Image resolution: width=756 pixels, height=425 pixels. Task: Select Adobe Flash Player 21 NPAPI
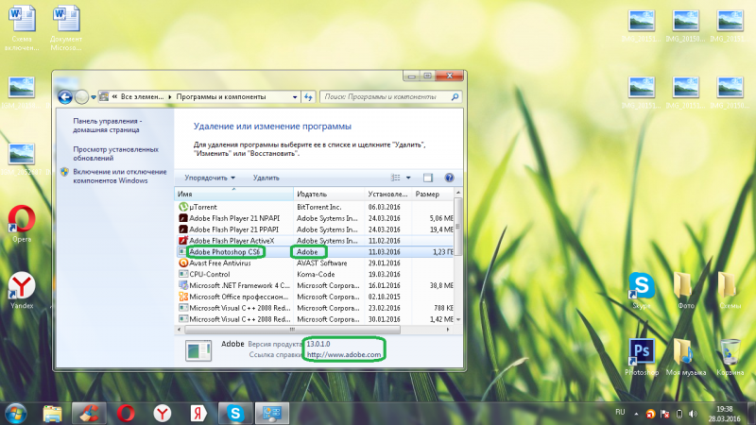point(314,218)
